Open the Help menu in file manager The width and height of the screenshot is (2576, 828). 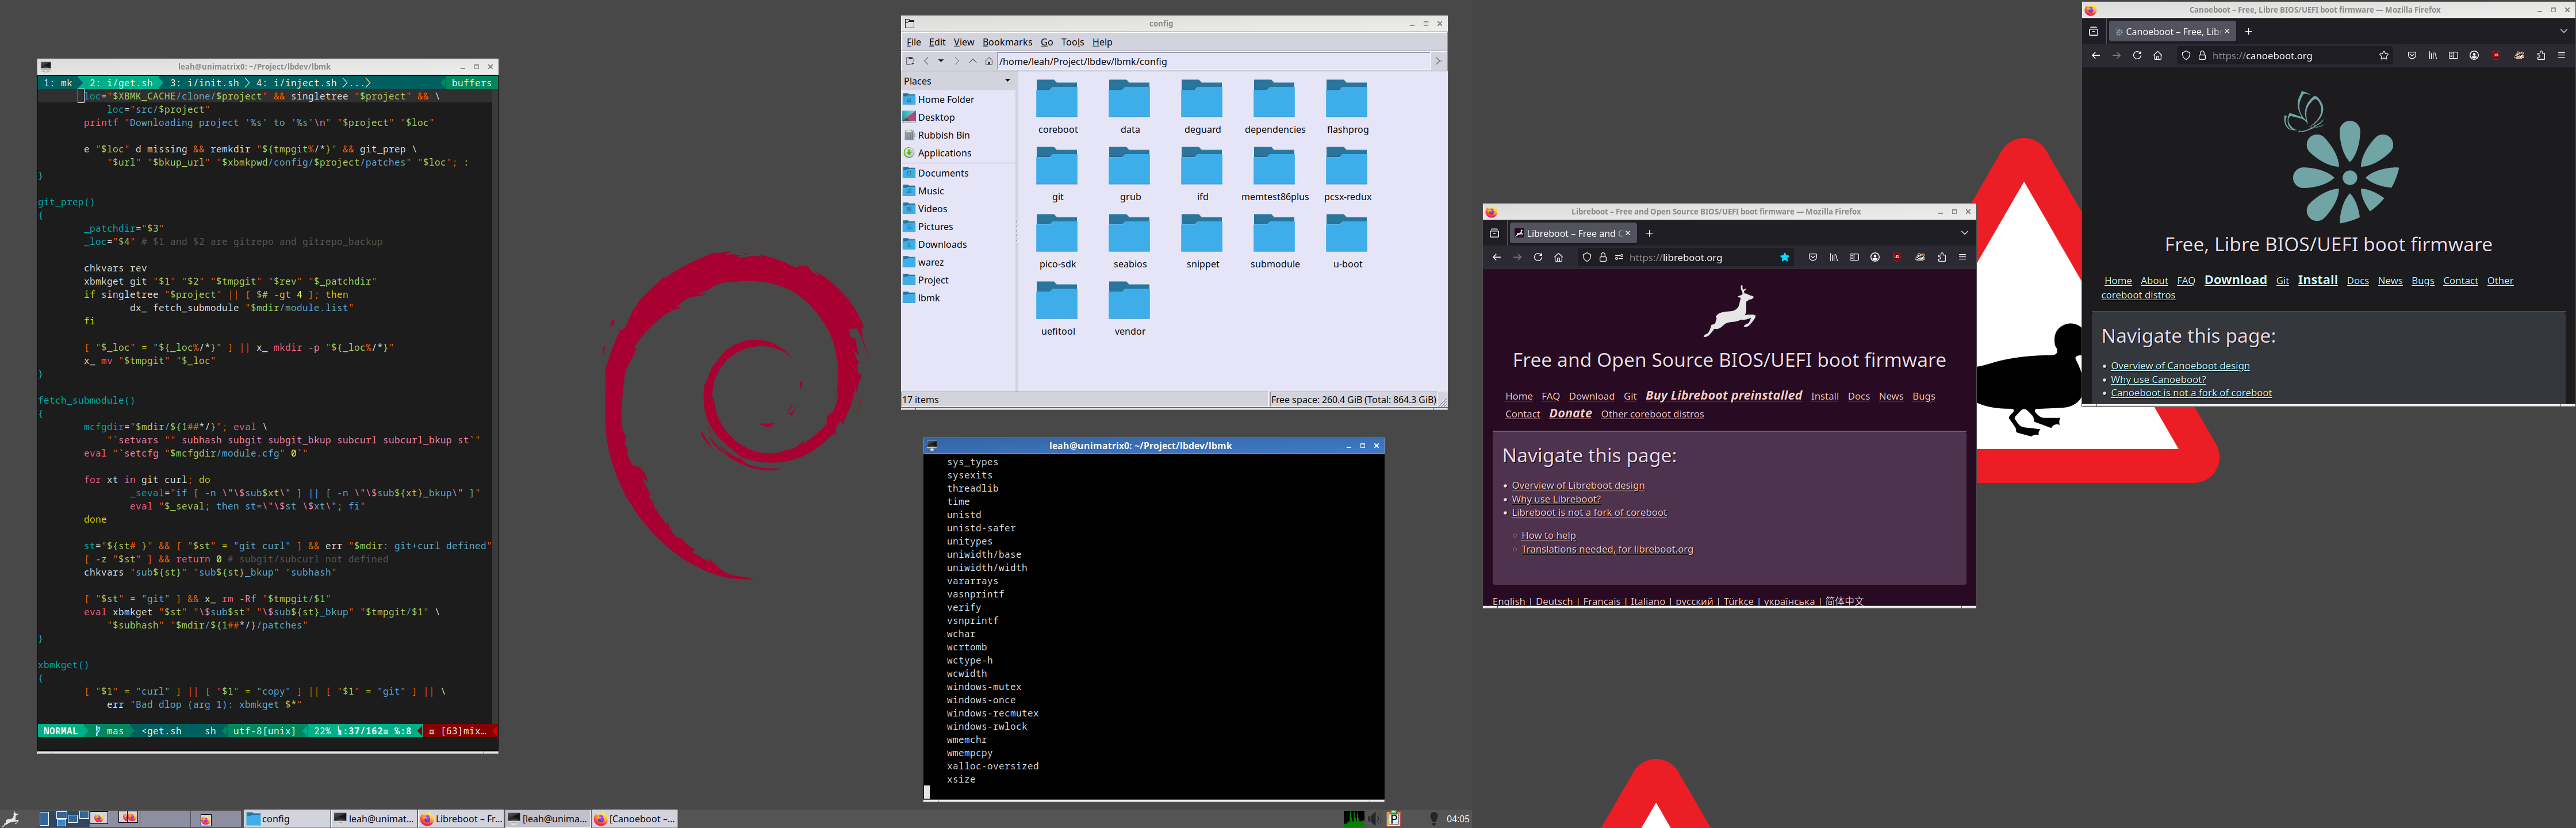(1102, 42)
